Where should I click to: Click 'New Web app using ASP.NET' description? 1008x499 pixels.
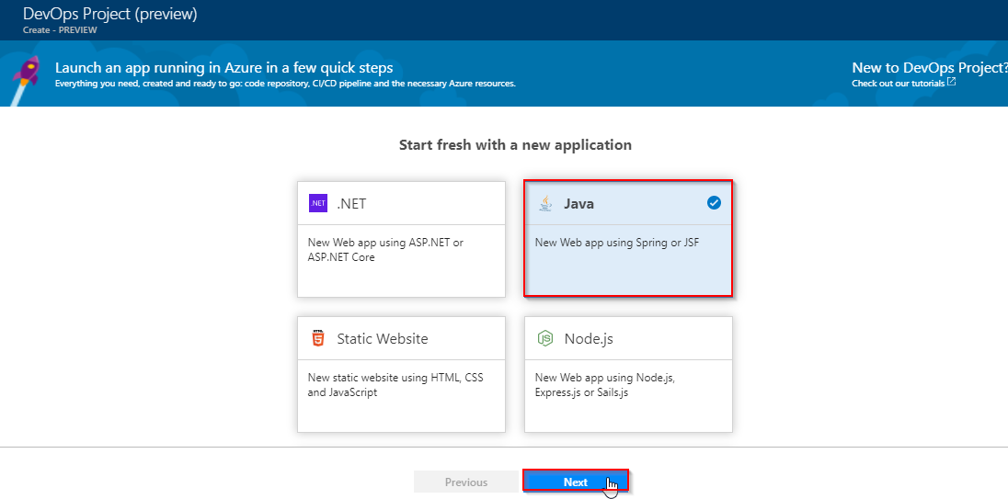click(385, 250)
